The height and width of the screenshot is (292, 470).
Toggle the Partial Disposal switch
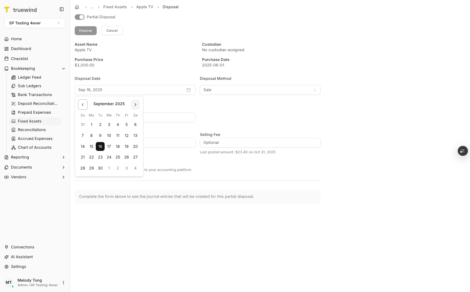click(x=80, y=17)
